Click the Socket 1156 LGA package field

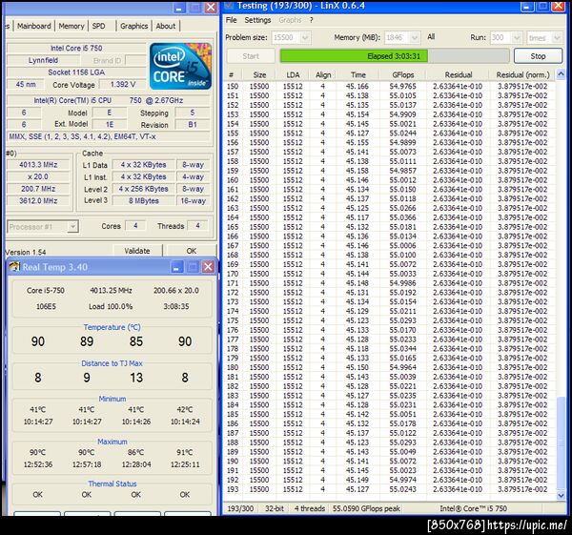[76, 72]
